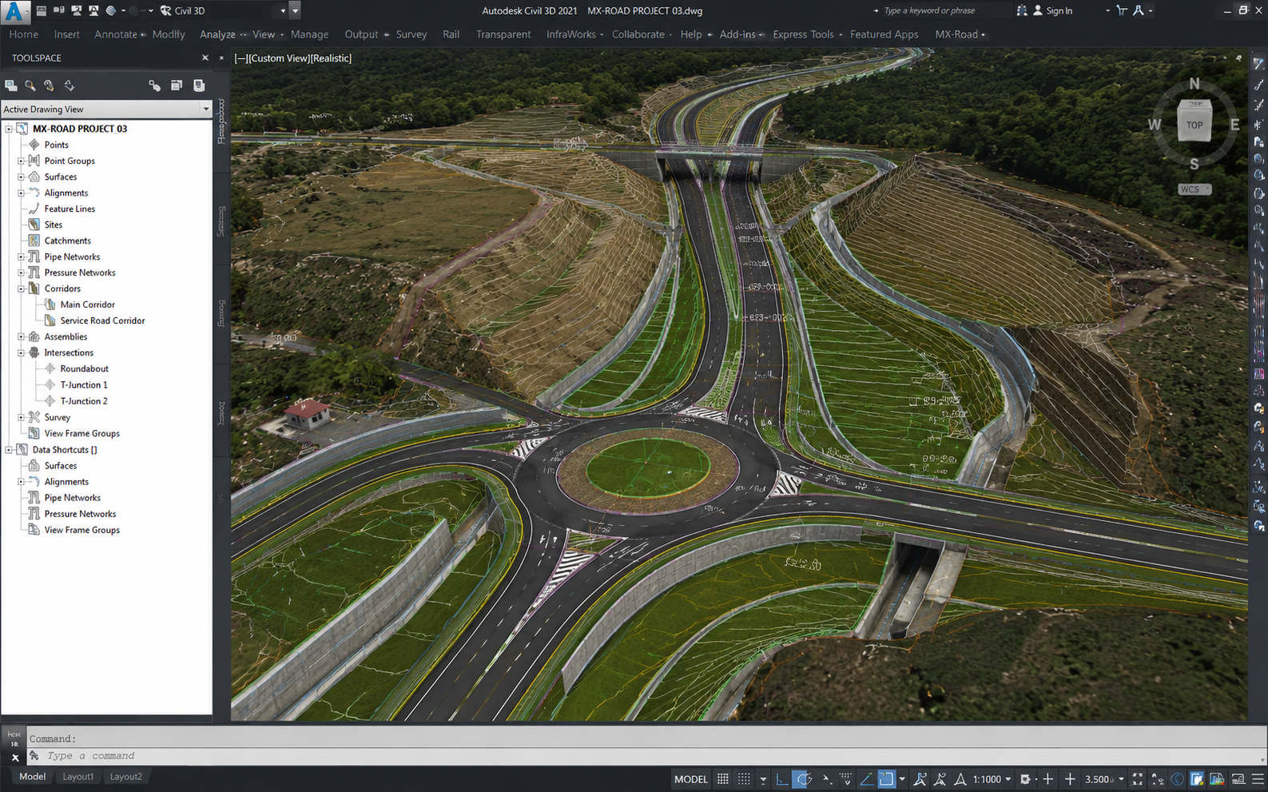Image resolution: width=1268 pixels, height=792 pixels.
Task: Open the WCS coordinate system dropdown
Action: tap(1194, 189)
